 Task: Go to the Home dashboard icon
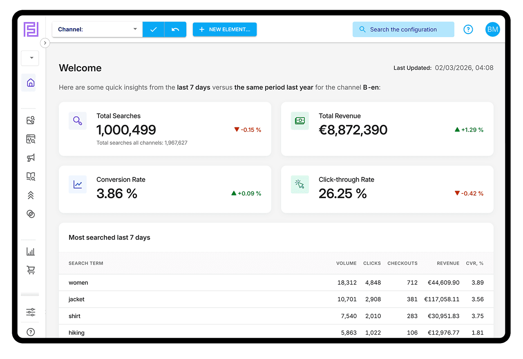30,83
